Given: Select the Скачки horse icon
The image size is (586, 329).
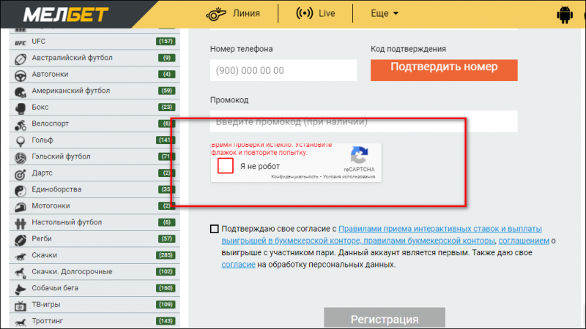Looking at the screenshot, I should tap(21, 257).
